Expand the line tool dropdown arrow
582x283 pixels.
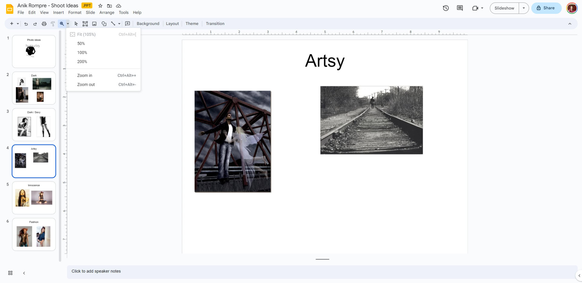[119, 24]
